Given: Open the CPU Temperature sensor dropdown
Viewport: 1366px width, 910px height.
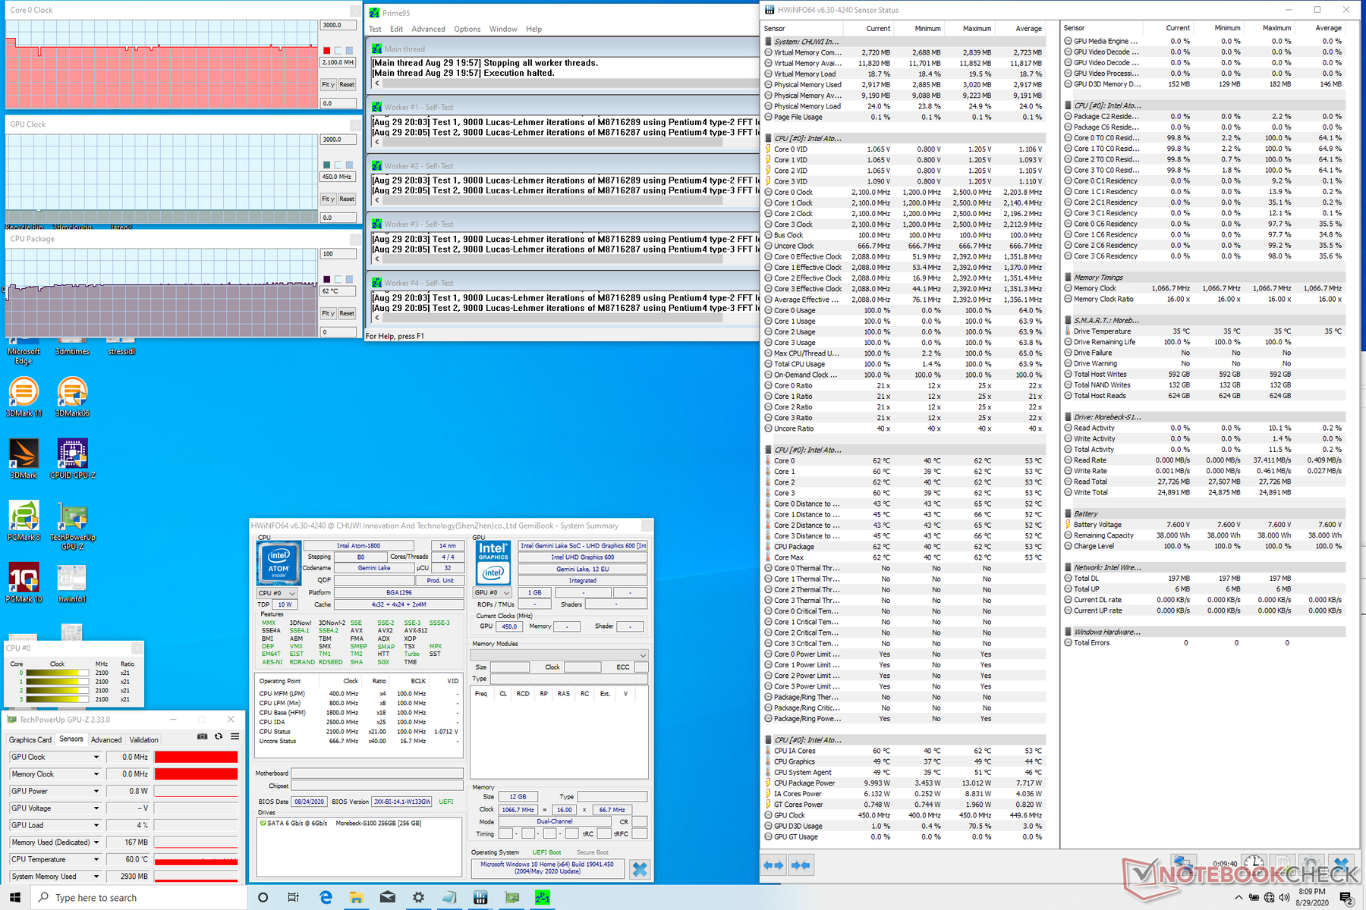Looking at the screenshot, I should tap(96, 859).
